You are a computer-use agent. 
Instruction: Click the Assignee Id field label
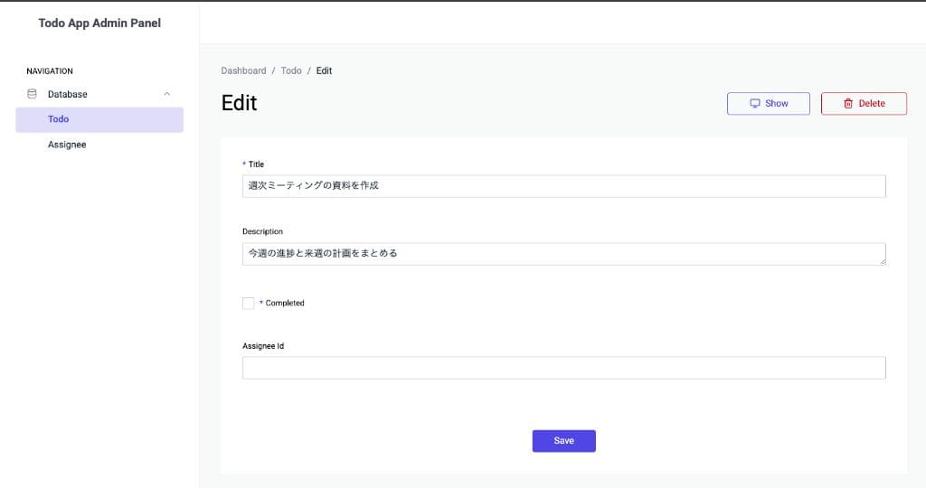[x=263, y=346]
